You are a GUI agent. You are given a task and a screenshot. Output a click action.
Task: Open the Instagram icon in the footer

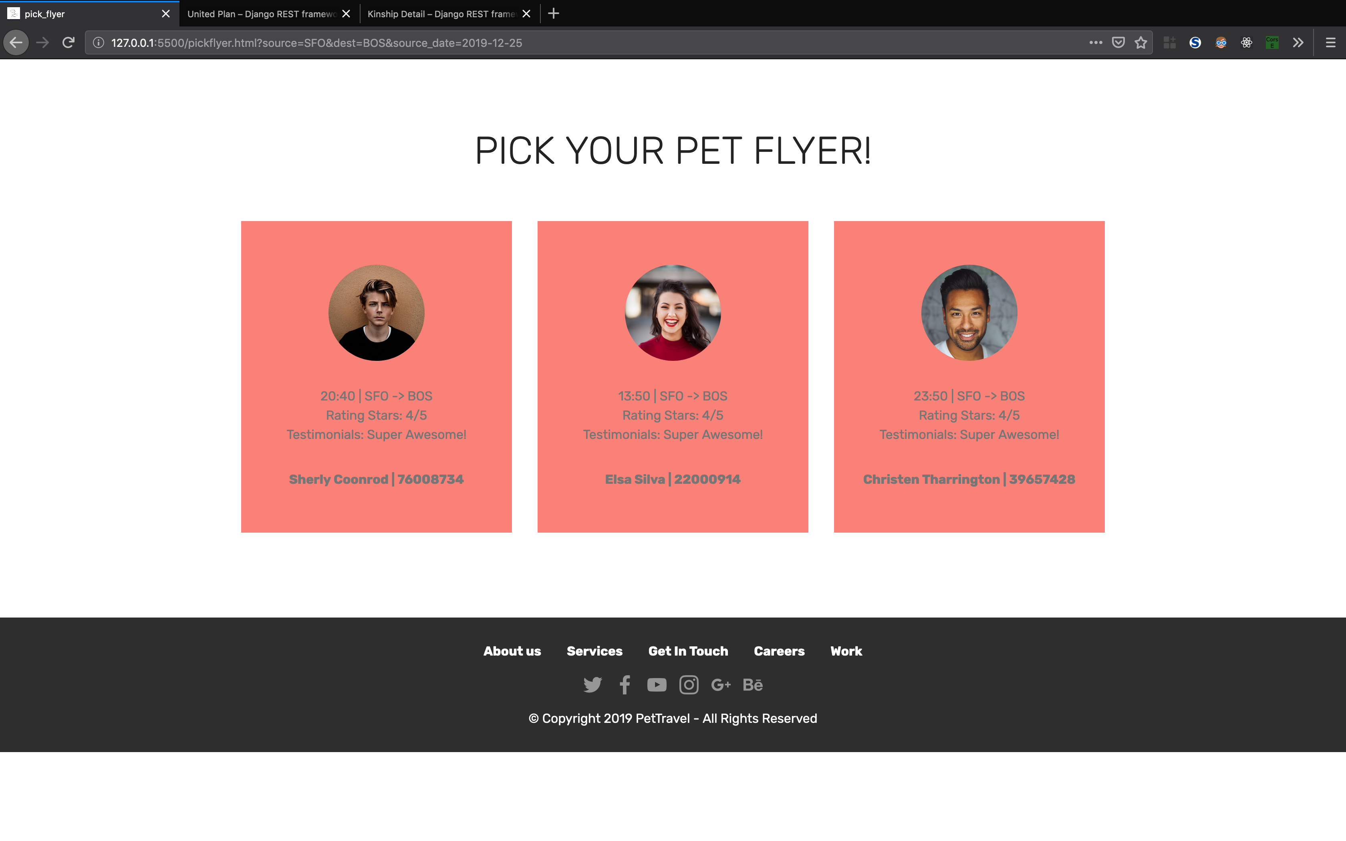tap(689, 685)
